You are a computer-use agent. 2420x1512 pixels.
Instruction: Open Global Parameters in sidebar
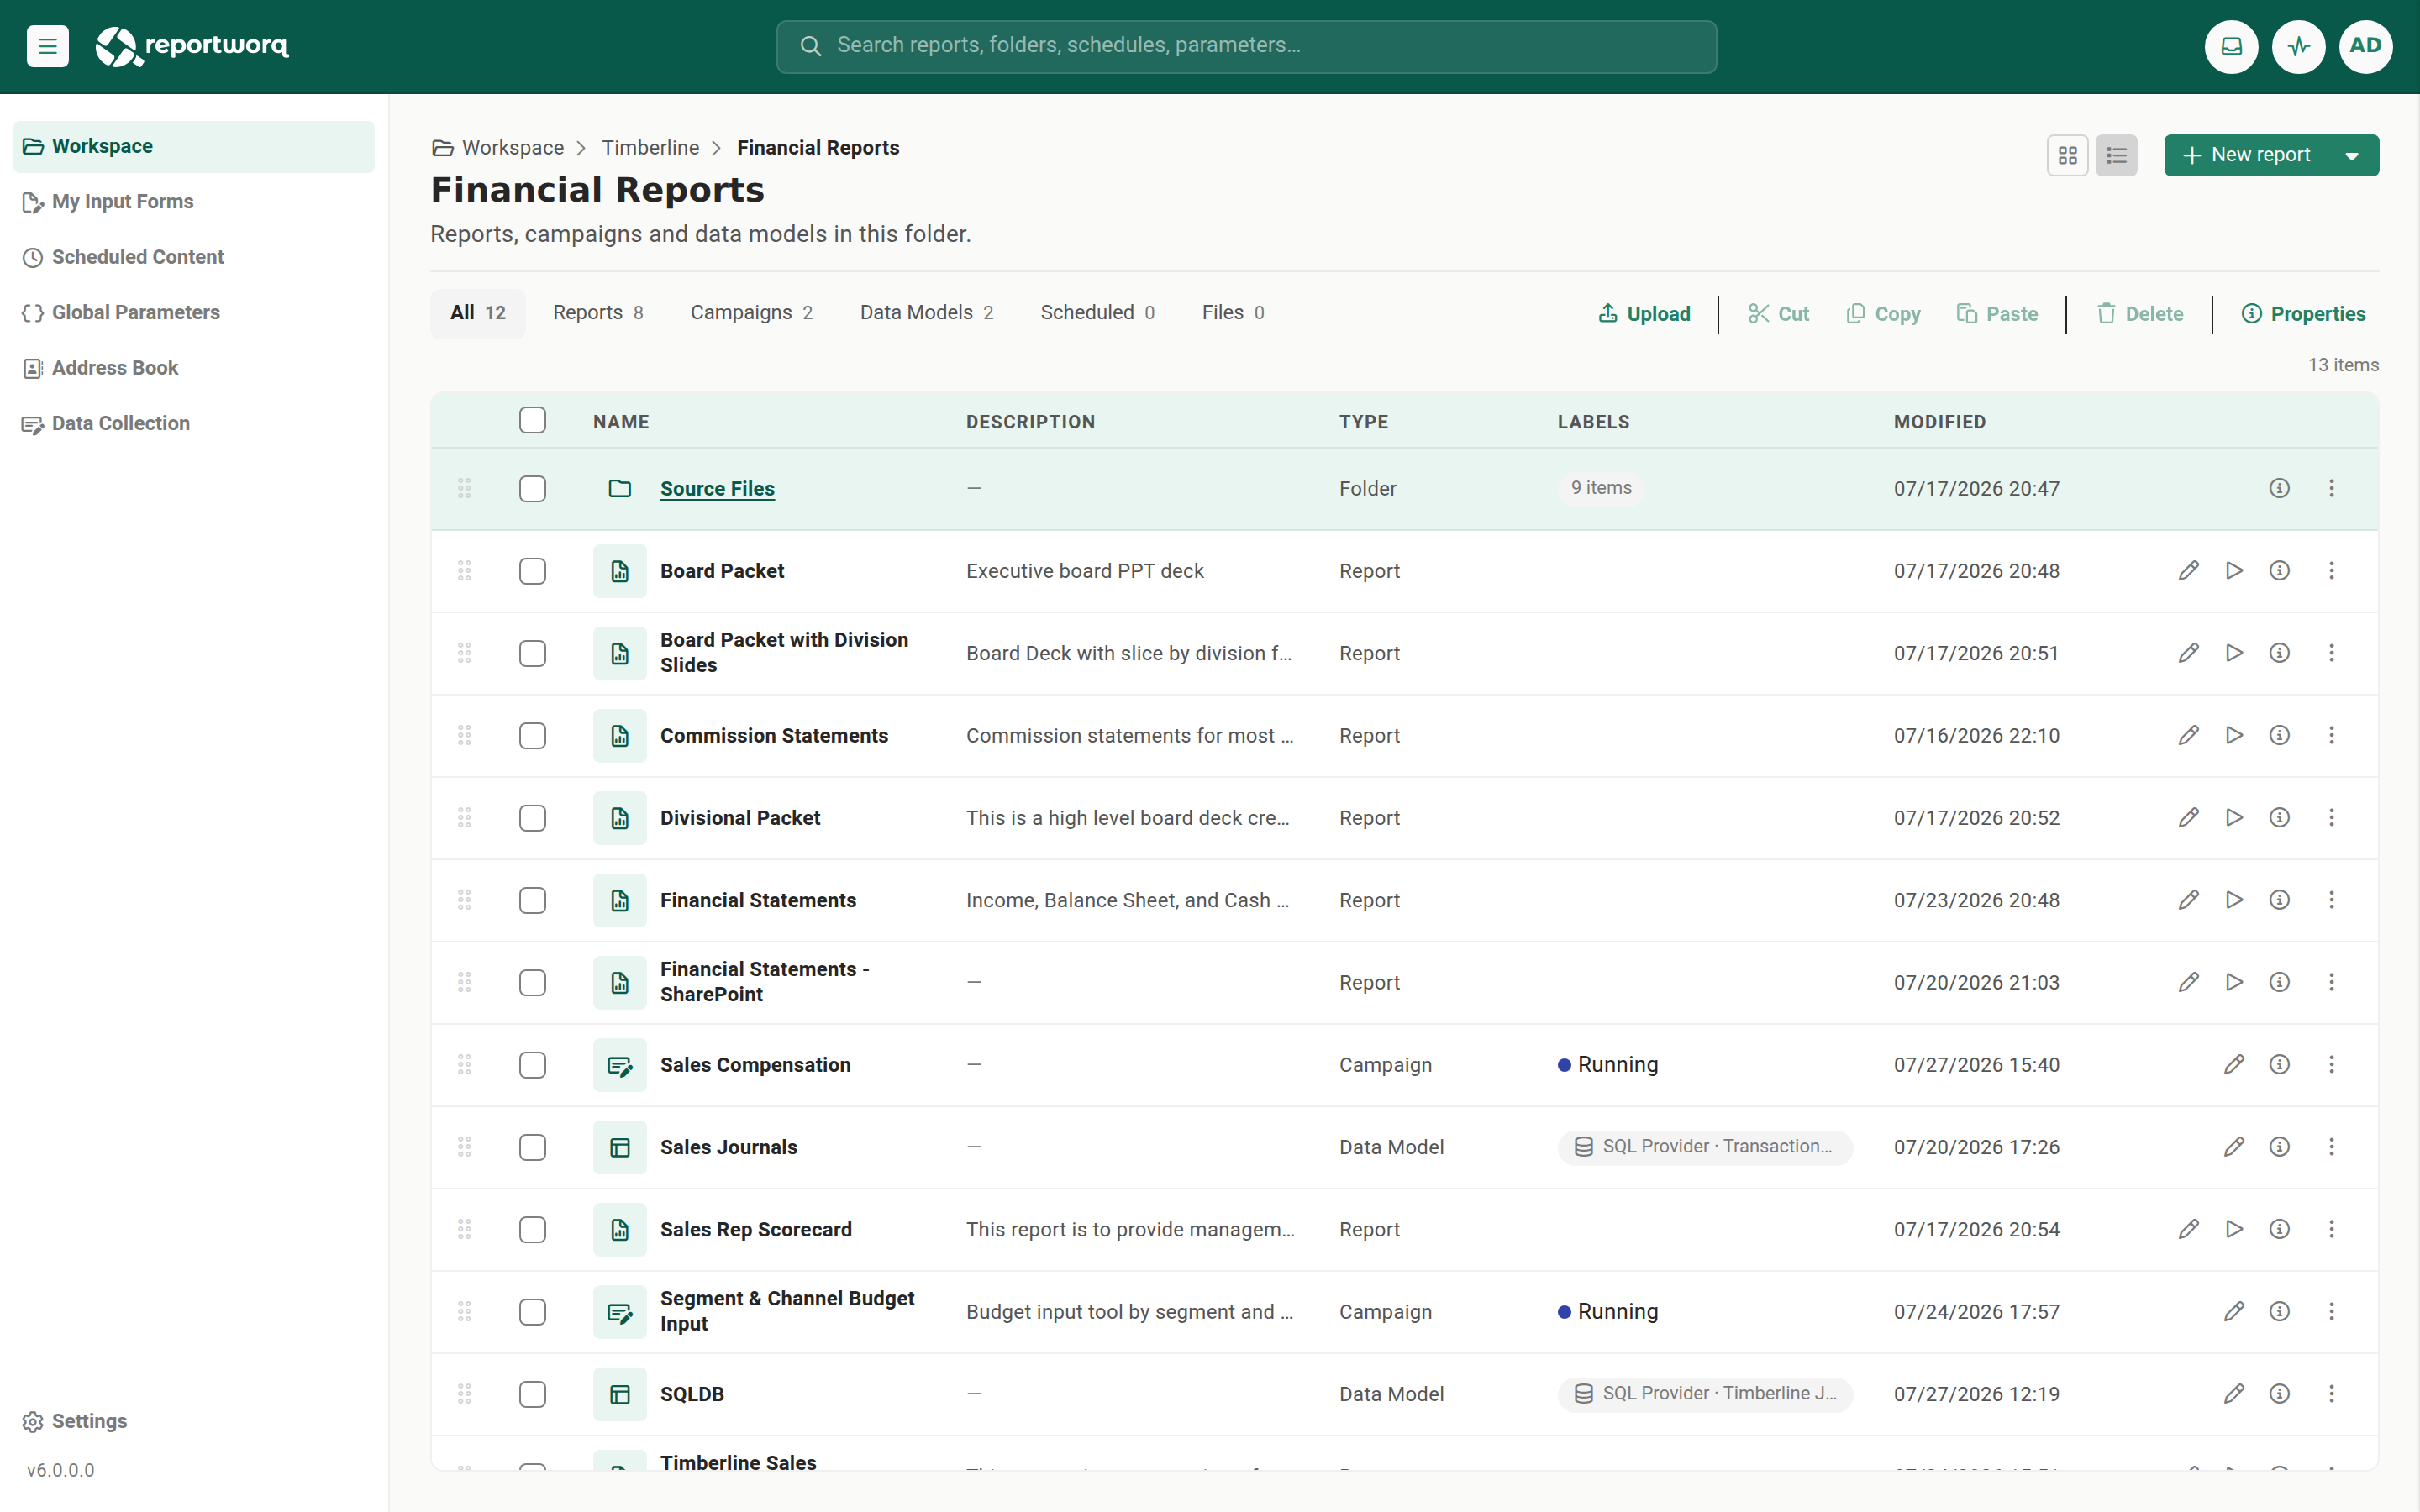click(194, 313)
